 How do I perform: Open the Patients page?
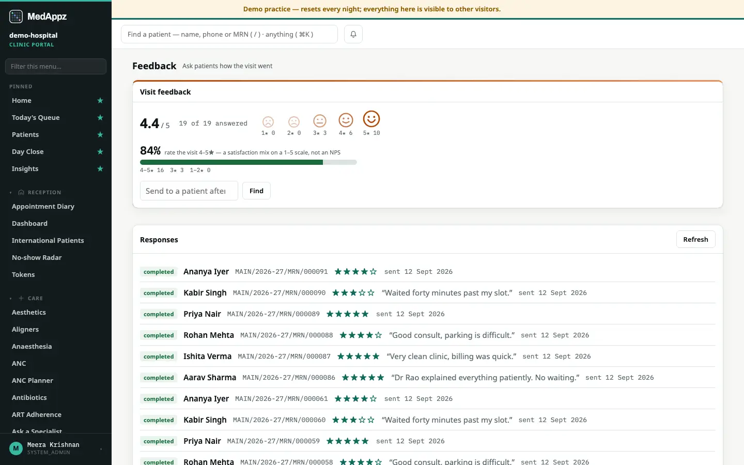(25, 135)
